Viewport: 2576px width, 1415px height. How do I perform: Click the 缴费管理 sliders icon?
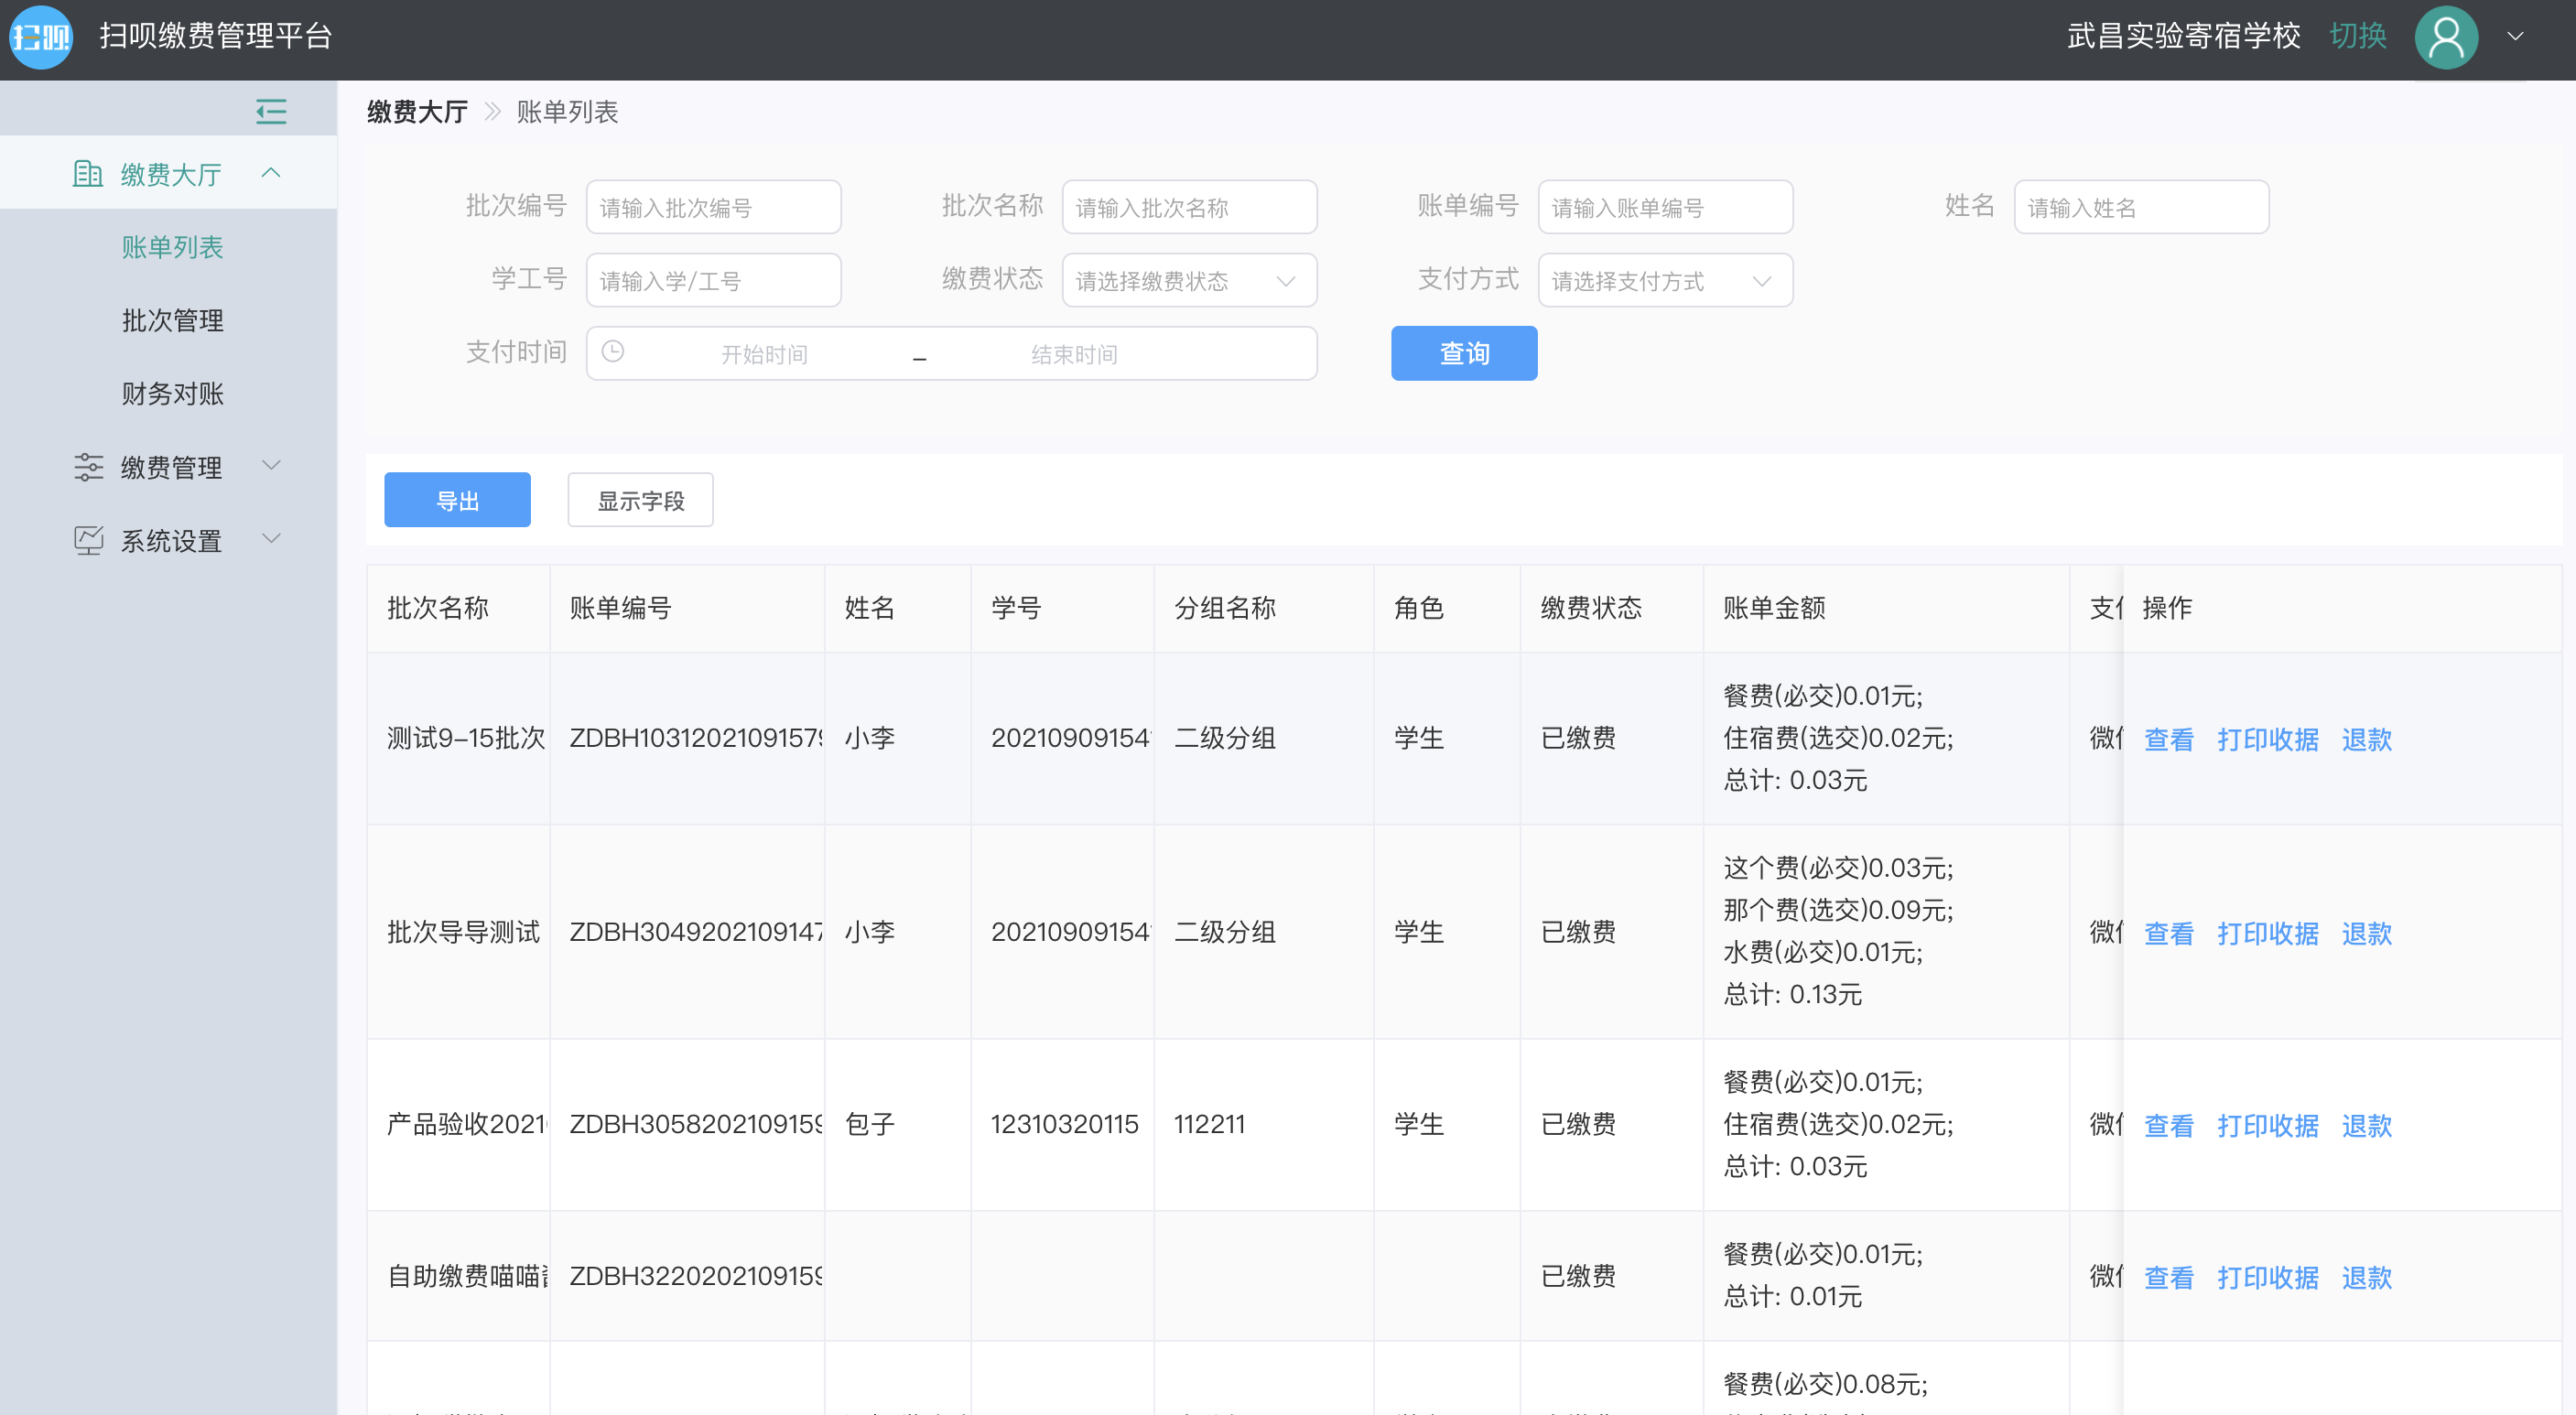pos(88,467)
